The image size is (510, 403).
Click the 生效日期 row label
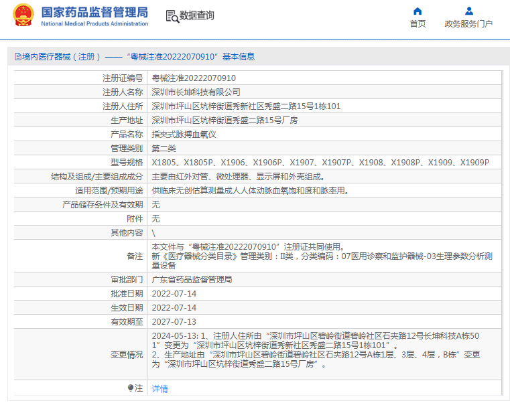pyautogui.click(x=127, y=307)
